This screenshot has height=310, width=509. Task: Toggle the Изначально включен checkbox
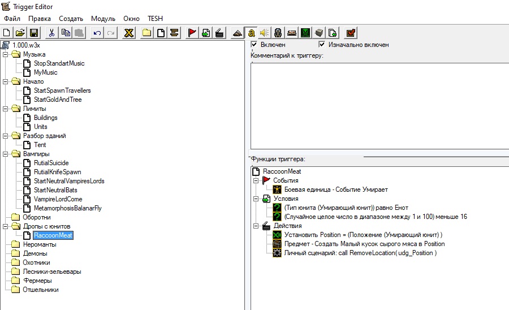(322, 45)
